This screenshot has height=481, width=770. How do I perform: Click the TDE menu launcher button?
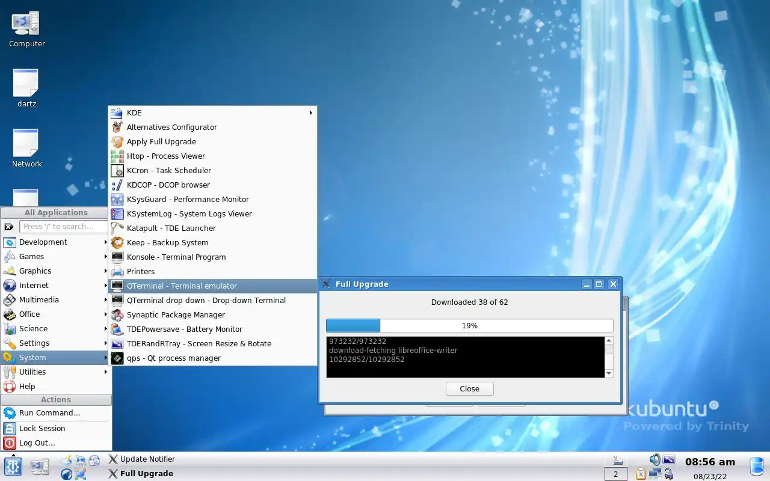13,467
